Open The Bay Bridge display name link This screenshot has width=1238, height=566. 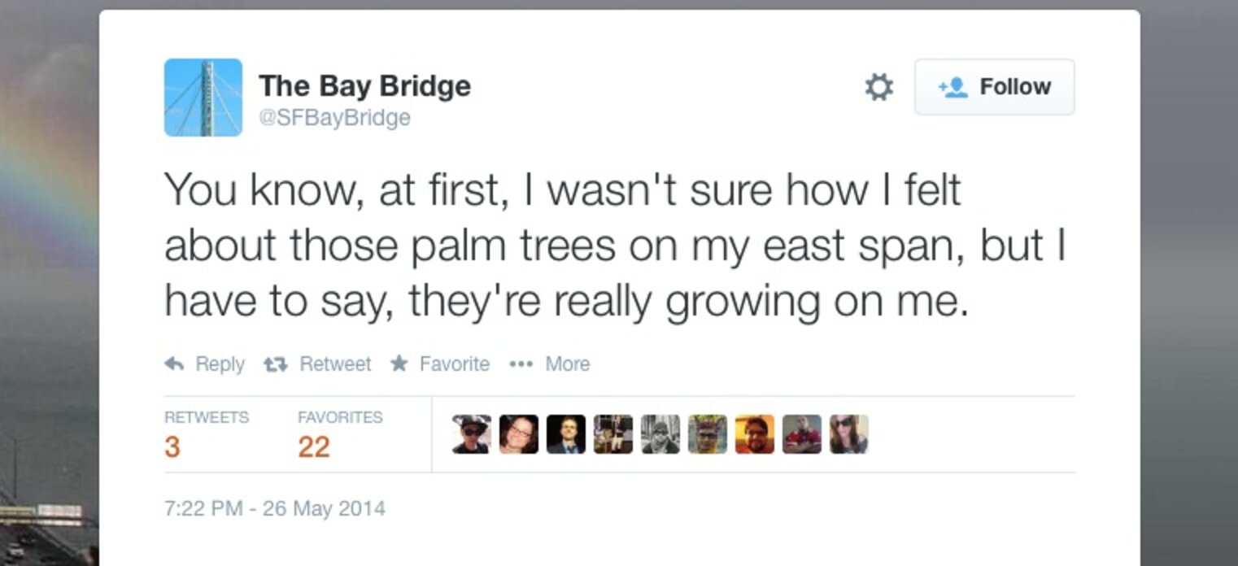pos(364,85)
